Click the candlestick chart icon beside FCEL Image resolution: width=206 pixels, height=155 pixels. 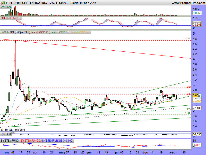coord(3,3)
